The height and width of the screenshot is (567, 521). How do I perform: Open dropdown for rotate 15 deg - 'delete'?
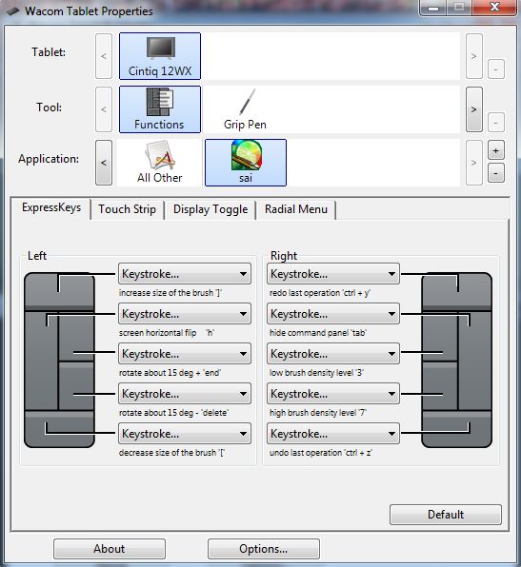[x=185, y=394]
